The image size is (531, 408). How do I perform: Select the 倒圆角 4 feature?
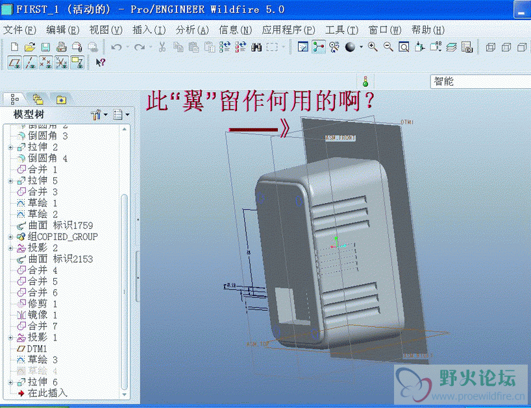[42, 158]
